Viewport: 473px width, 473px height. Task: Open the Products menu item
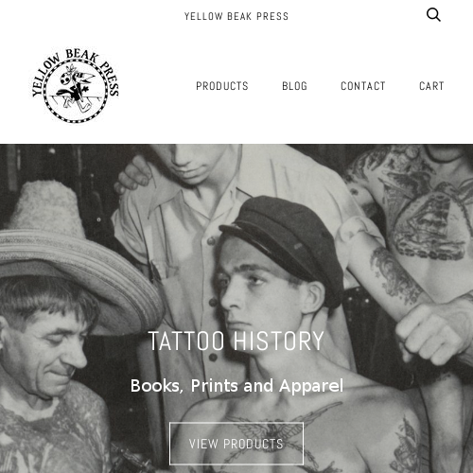[x=222, y=86]
